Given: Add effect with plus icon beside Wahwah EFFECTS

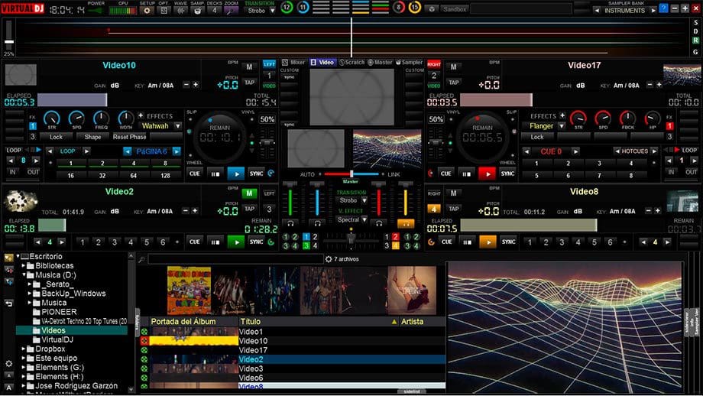Looking at the screenshot, I should [x=141, y=115].
